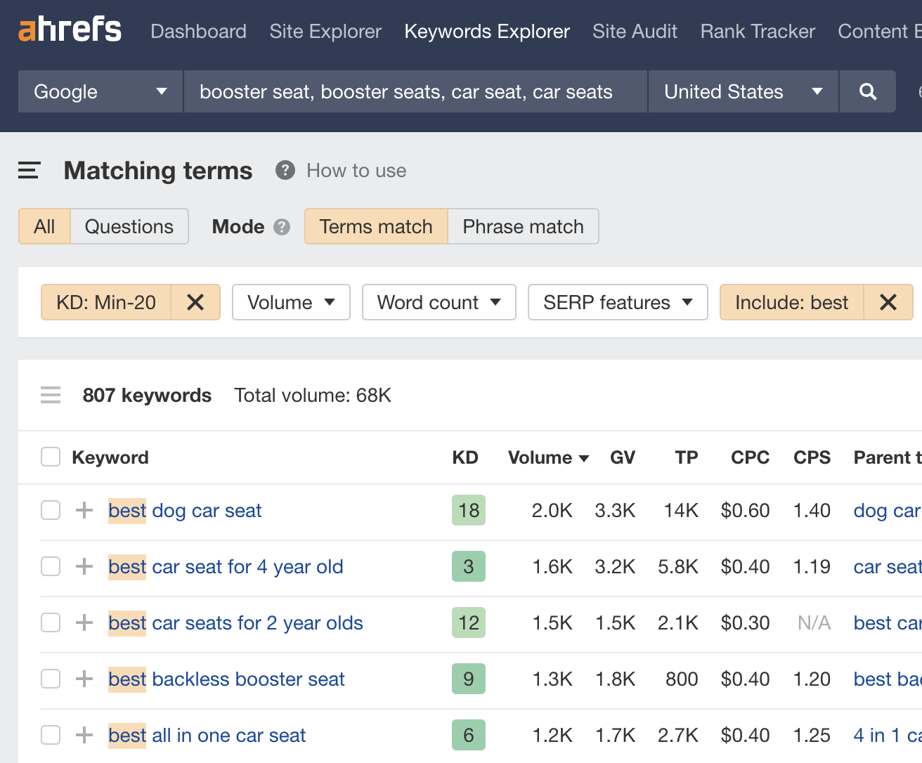Add 'best dog car seat' with the plus icon
The height and width of the screenshot is (763, 922).
click(84, 510)
